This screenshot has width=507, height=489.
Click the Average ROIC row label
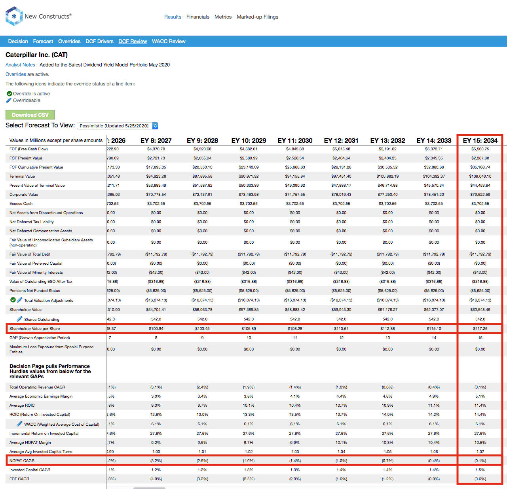22,406
